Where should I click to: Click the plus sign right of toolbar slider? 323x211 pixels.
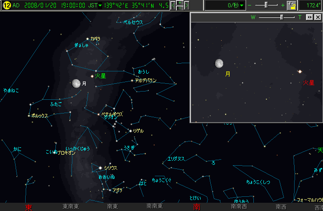pyautogui.click(x=283, y=5)
